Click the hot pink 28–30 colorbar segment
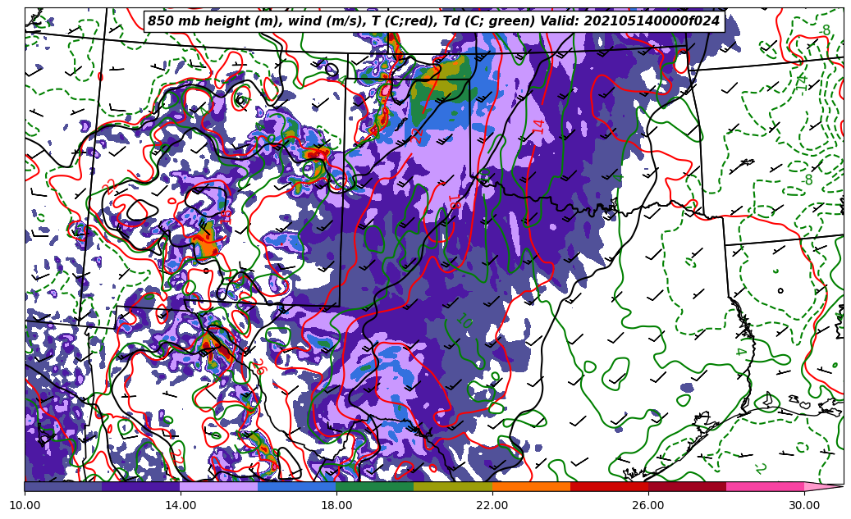Image resolution: width=851 pixels, height=519 pixels. click(765, 486)
